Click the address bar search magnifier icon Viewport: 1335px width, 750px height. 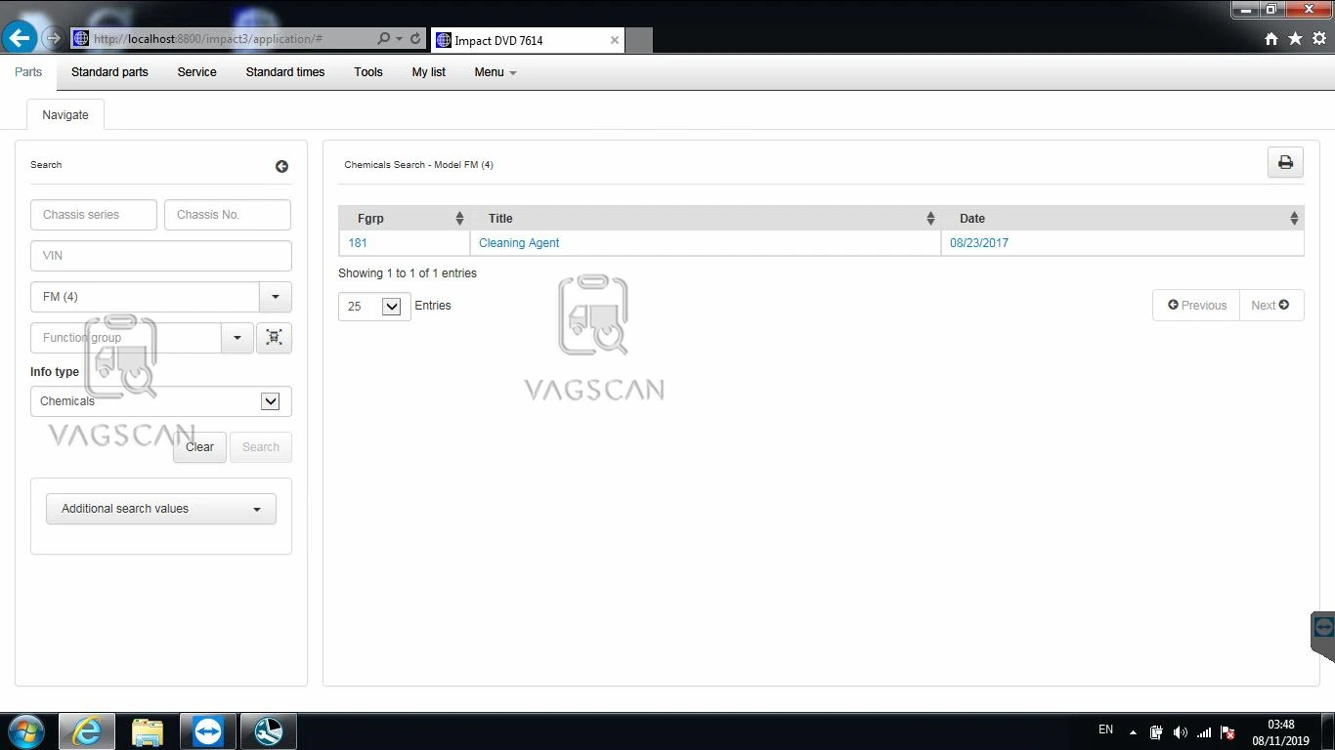(383, 39)
